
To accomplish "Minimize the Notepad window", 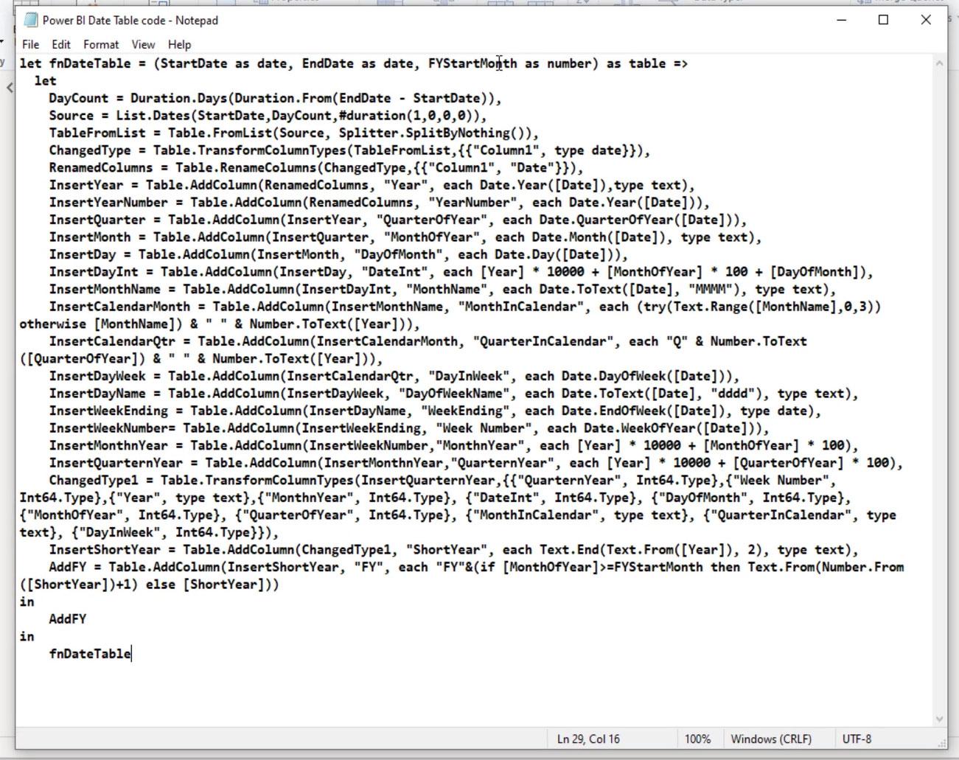I will (842, 20).
